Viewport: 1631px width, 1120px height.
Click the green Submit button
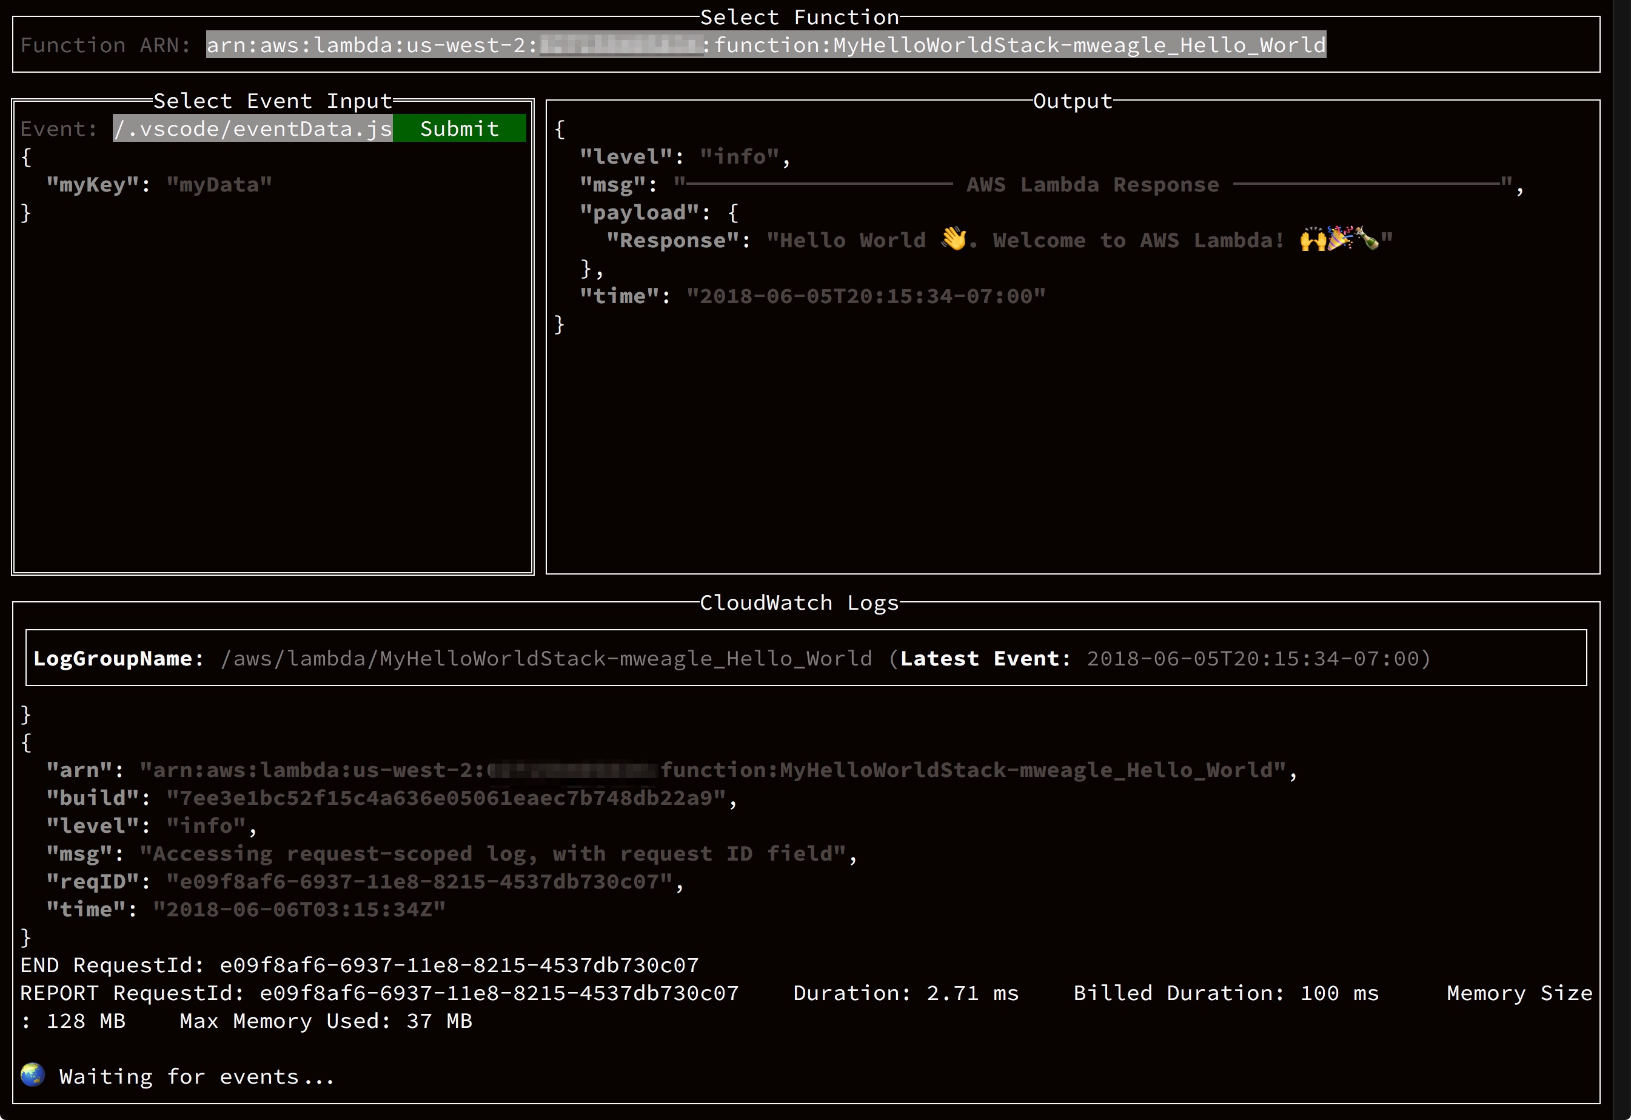coord(459,128)
